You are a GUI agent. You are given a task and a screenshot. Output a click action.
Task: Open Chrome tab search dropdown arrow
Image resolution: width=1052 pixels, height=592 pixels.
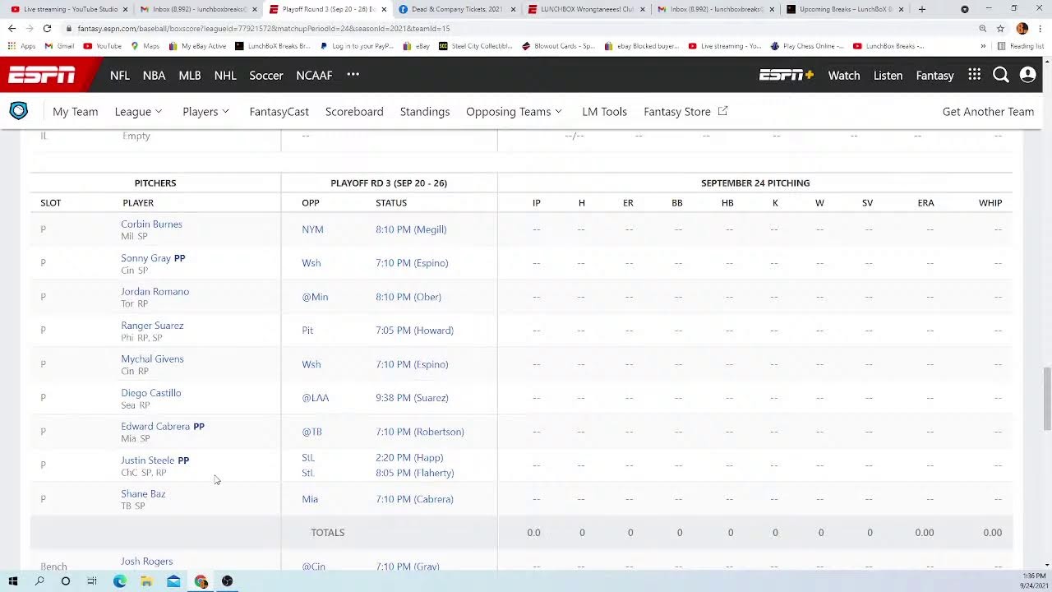(965, 9)
